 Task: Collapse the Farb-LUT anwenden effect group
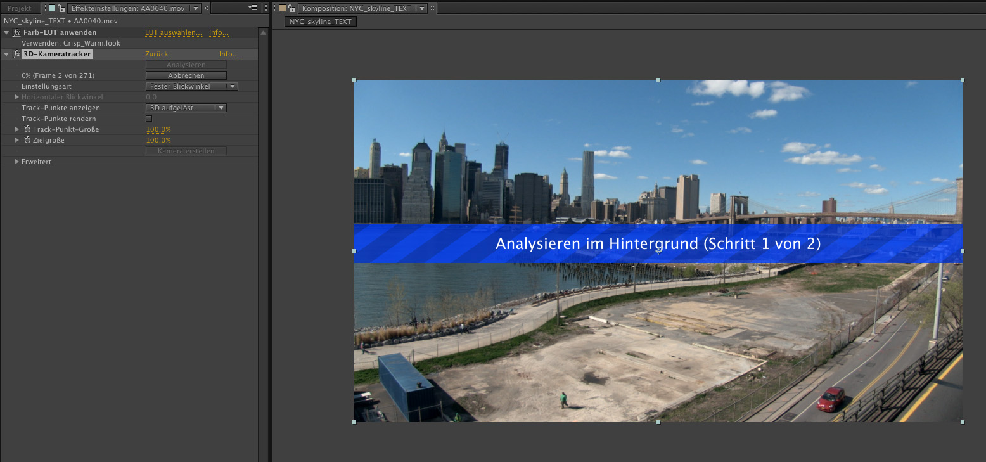[6, 32]
